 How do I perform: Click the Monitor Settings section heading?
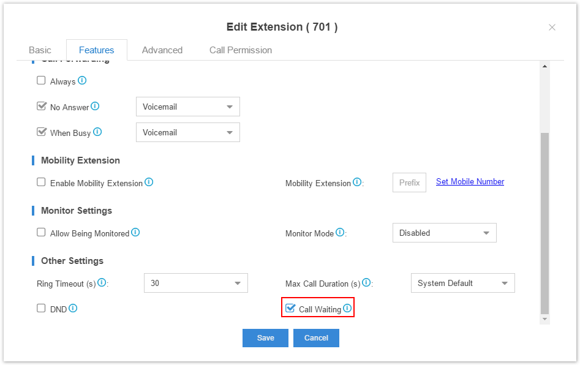click(76, 211)
